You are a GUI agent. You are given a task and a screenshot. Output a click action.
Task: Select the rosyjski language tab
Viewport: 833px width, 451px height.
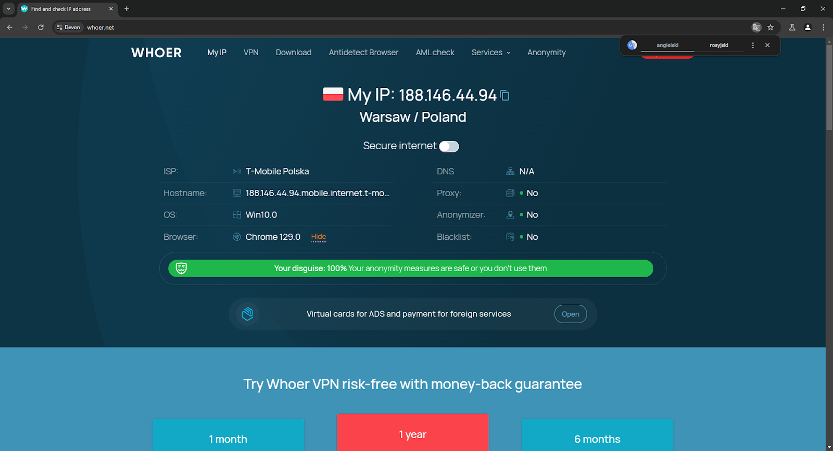pyautogui.click(x=719, y=45)
